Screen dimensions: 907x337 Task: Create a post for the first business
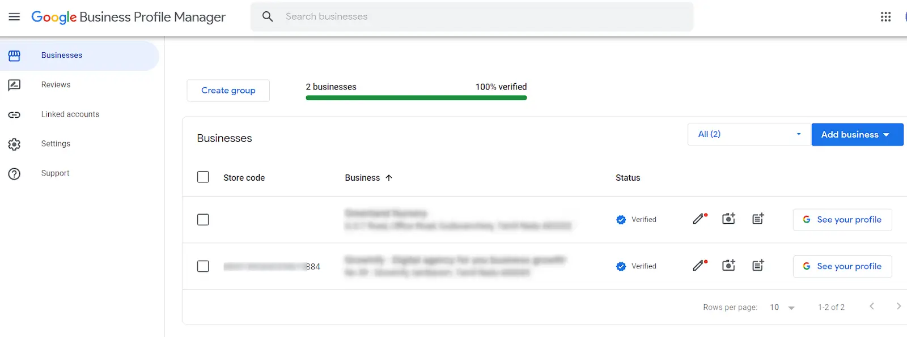pyautogui.click(x=758, y=219)
